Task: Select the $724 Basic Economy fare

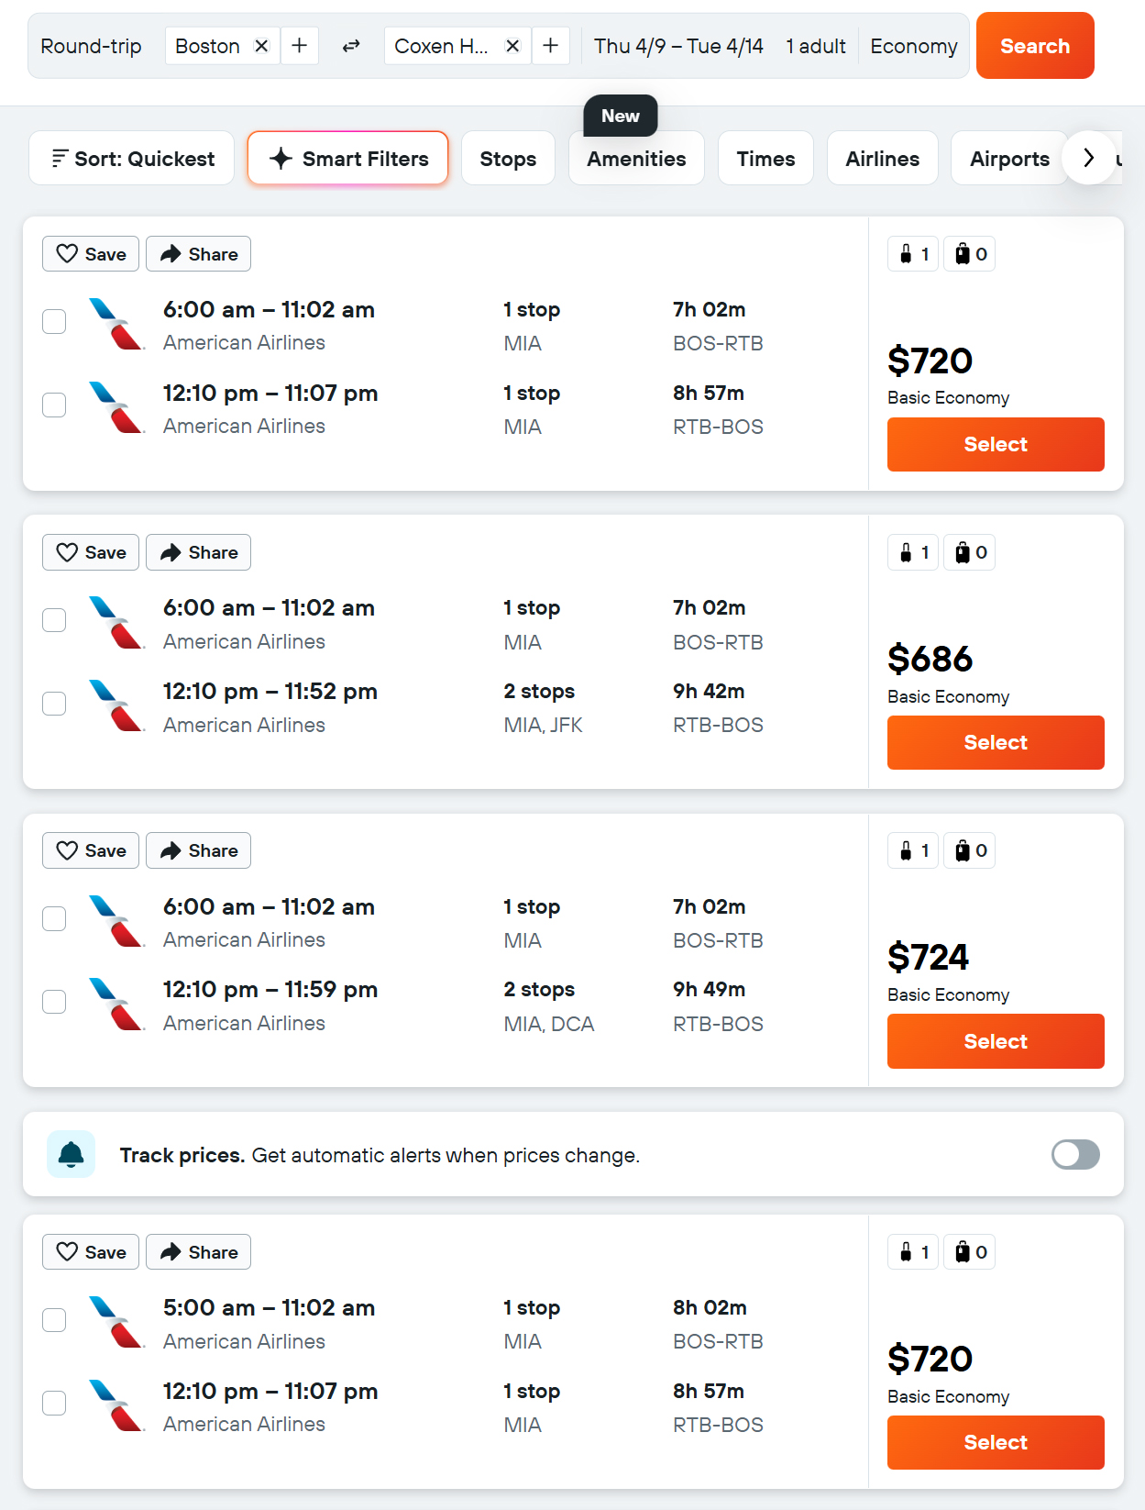Action: pos(996,1041)
